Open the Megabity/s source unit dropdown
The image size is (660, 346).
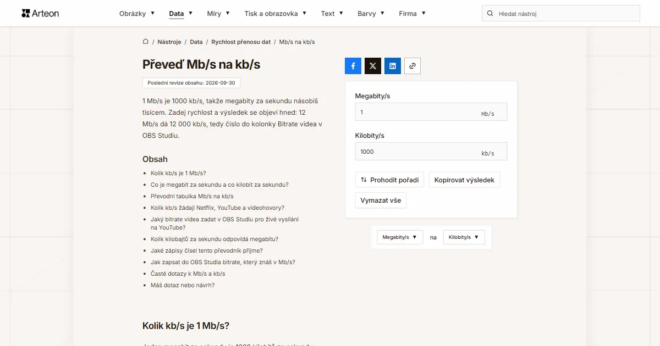coord(400,237)
